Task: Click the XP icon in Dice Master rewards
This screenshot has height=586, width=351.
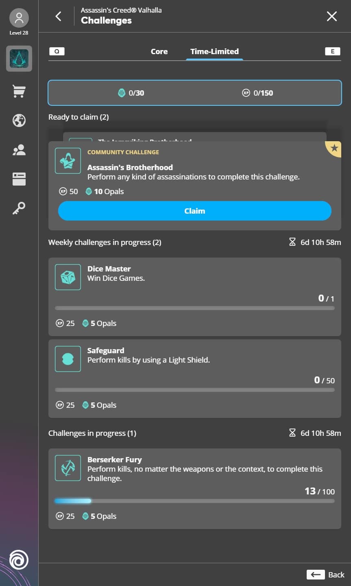Action: pyautogui.click(x=60, y=323)
